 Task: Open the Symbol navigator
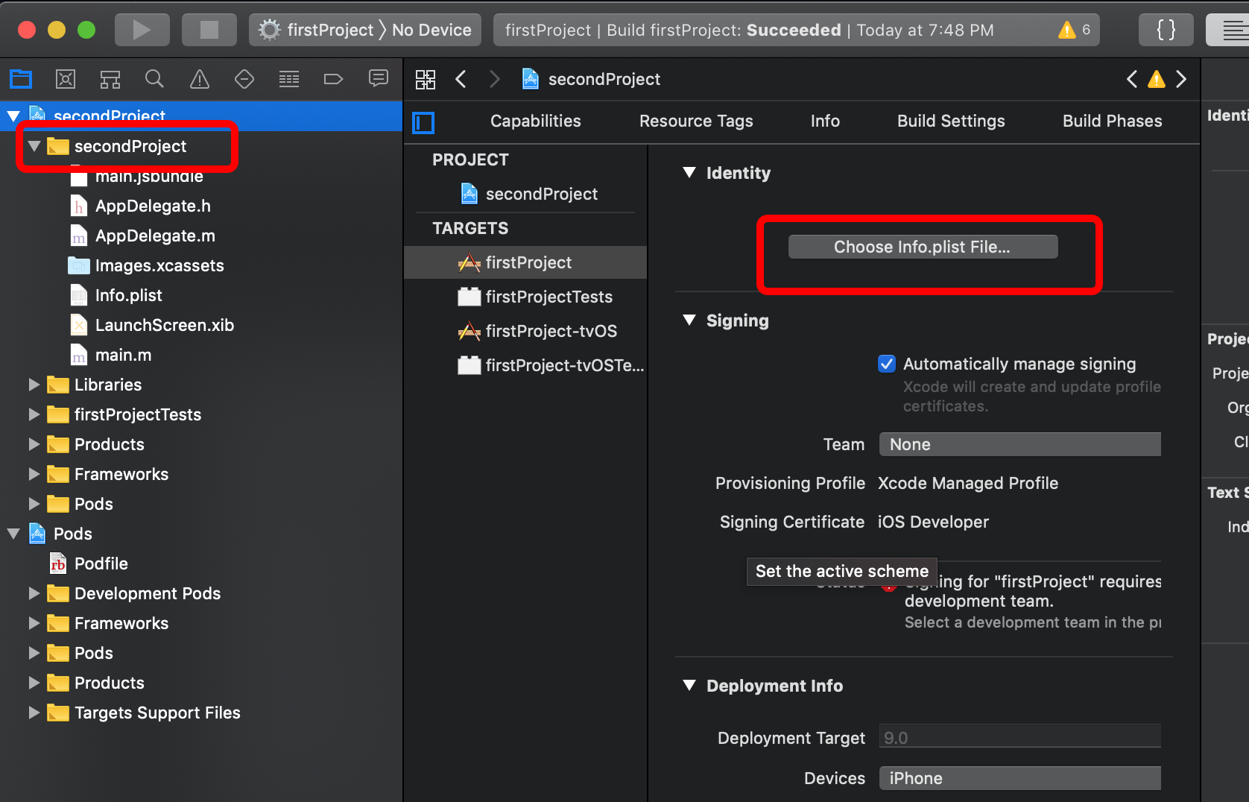coord(110,79)
